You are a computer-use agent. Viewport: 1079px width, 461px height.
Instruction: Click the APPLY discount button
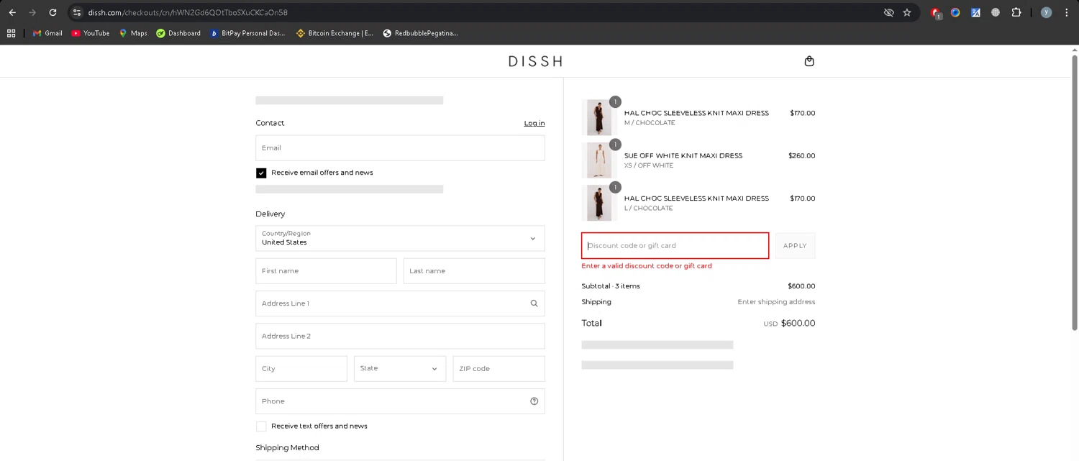pyautogui.click(x=795, y=245)
